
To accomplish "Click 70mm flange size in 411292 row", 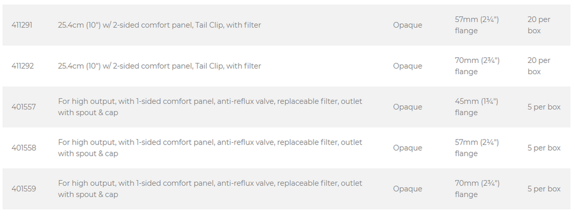I will 477,66.
